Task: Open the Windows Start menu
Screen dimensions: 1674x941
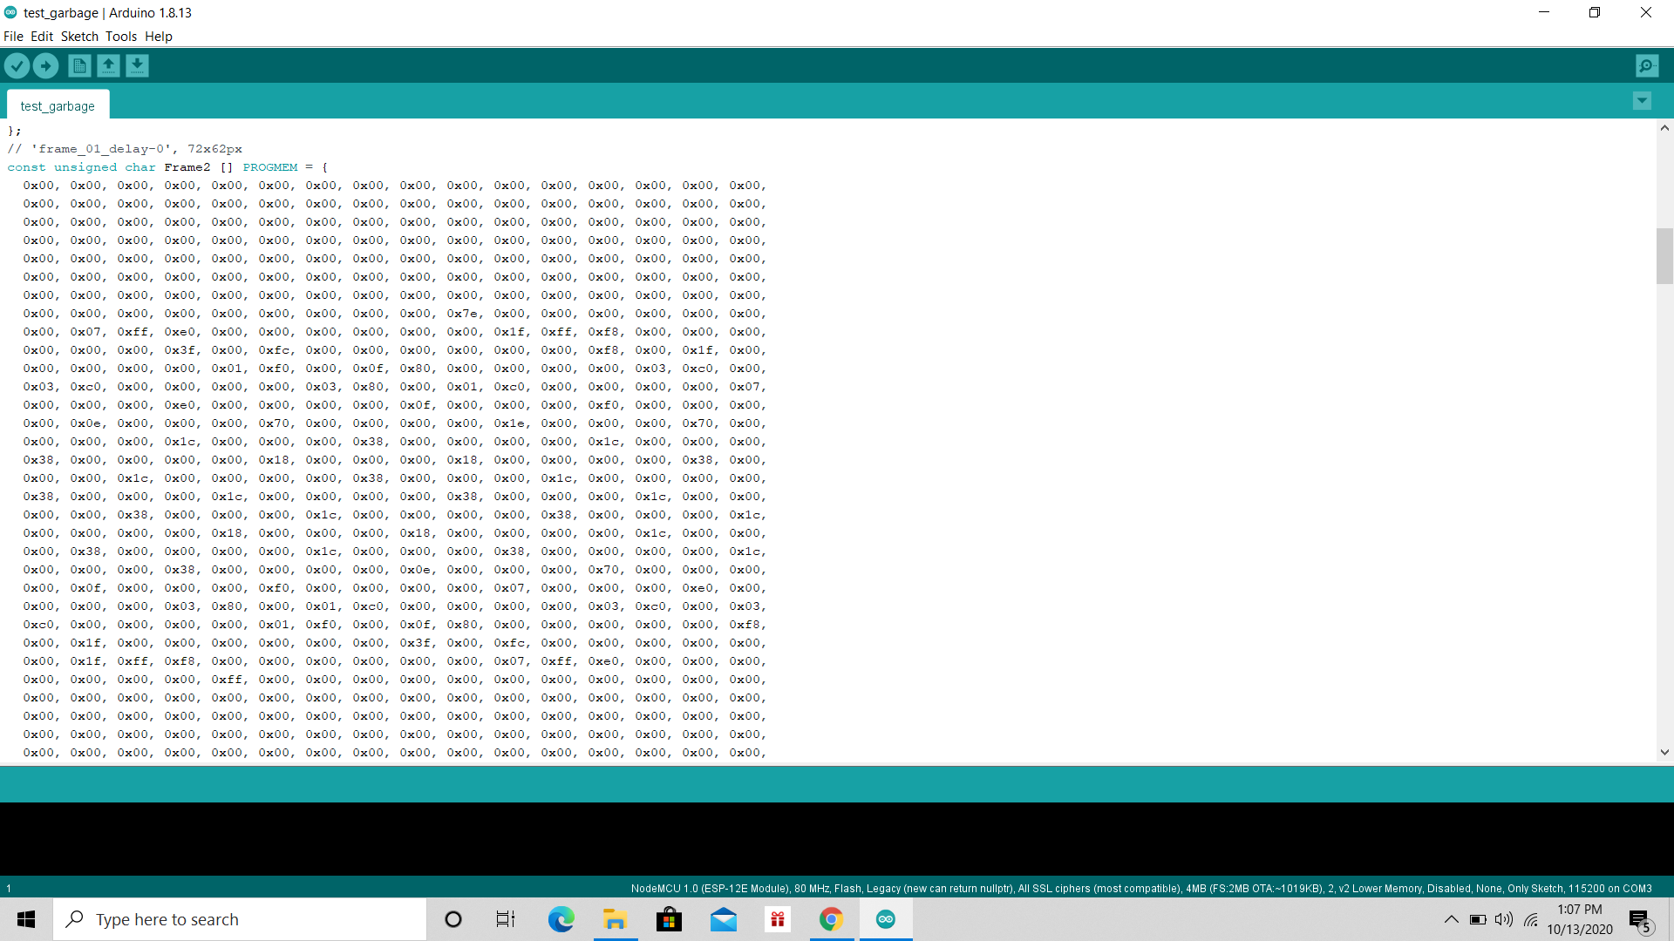Action: click(26, 919)
